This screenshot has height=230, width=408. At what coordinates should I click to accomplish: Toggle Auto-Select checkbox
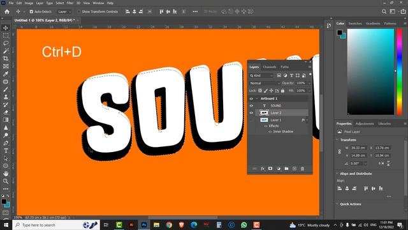[31, 11]
